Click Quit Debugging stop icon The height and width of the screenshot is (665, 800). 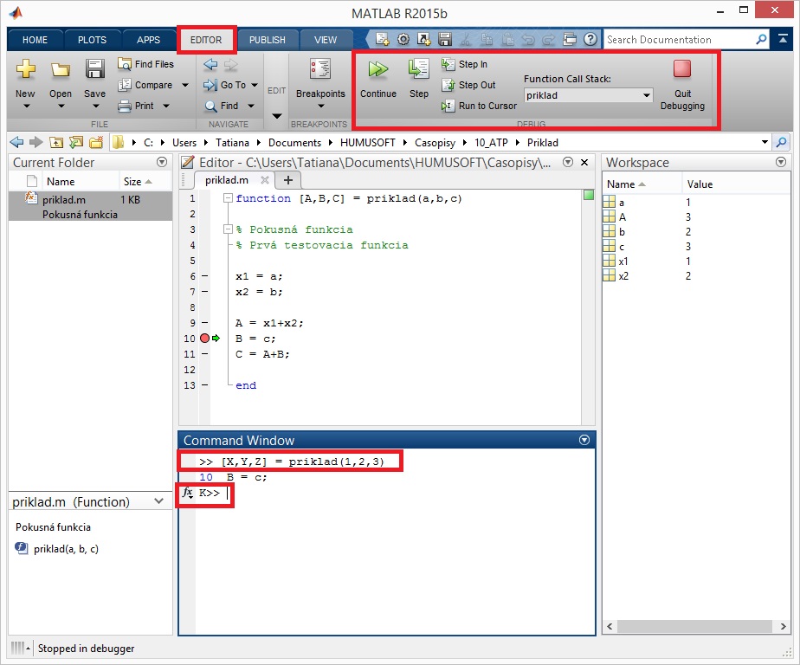(x=682, y=68)
